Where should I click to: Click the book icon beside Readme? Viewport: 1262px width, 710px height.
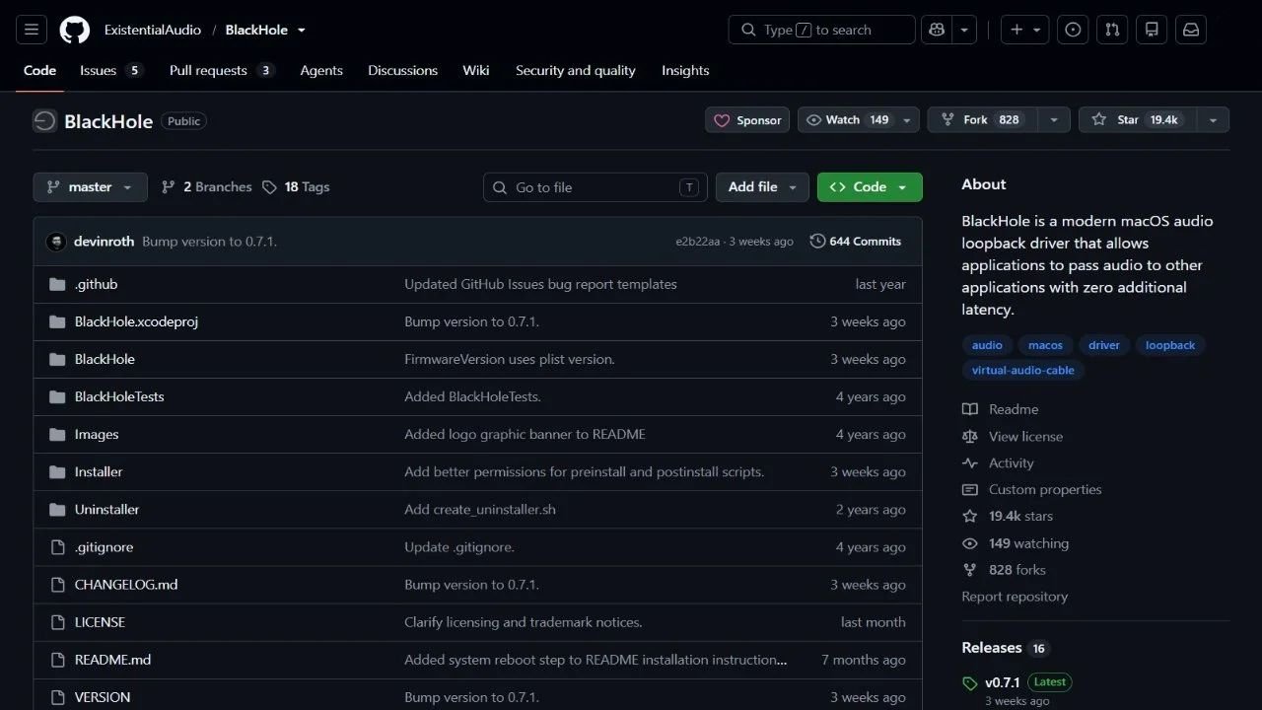click(970, 409)
